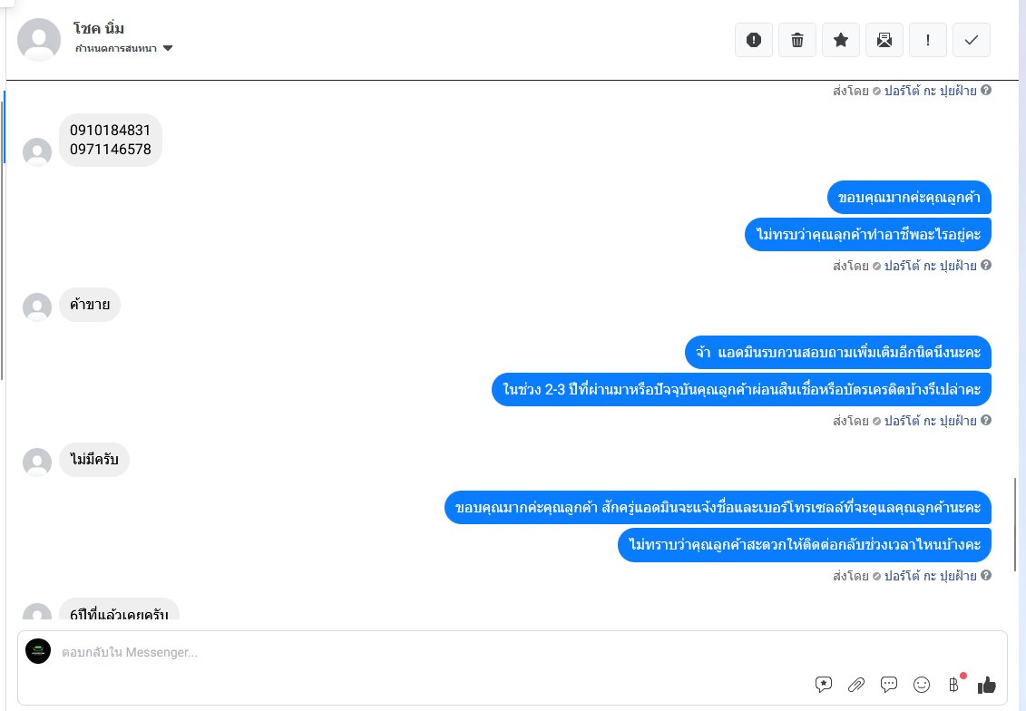Click the conversation scrollbar thumb on right edge

tap(1015, 524)
